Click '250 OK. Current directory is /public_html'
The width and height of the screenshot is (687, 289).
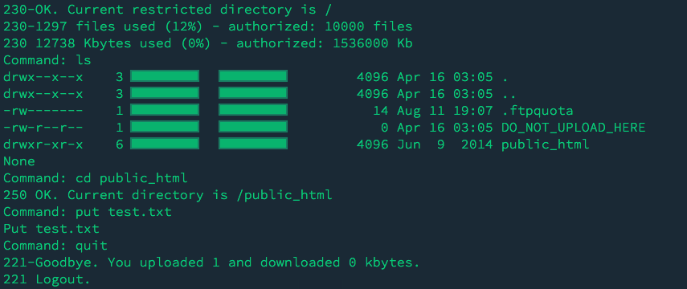167,195
